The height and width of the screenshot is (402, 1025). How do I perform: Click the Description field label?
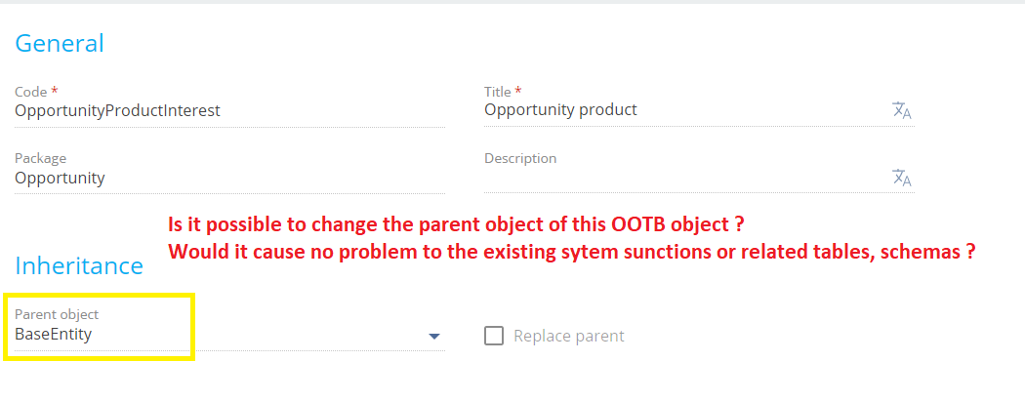520,158
